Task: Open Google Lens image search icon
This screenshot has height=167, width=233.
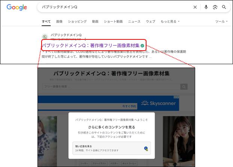Action: [x=215, y=7]
